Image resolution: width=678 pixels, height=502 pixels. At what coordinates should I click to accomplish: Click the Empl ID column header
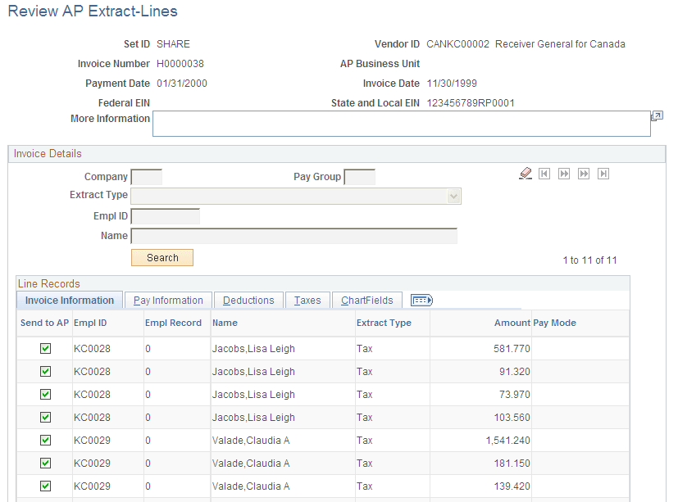pyautogui.click(x=90, y=323)
